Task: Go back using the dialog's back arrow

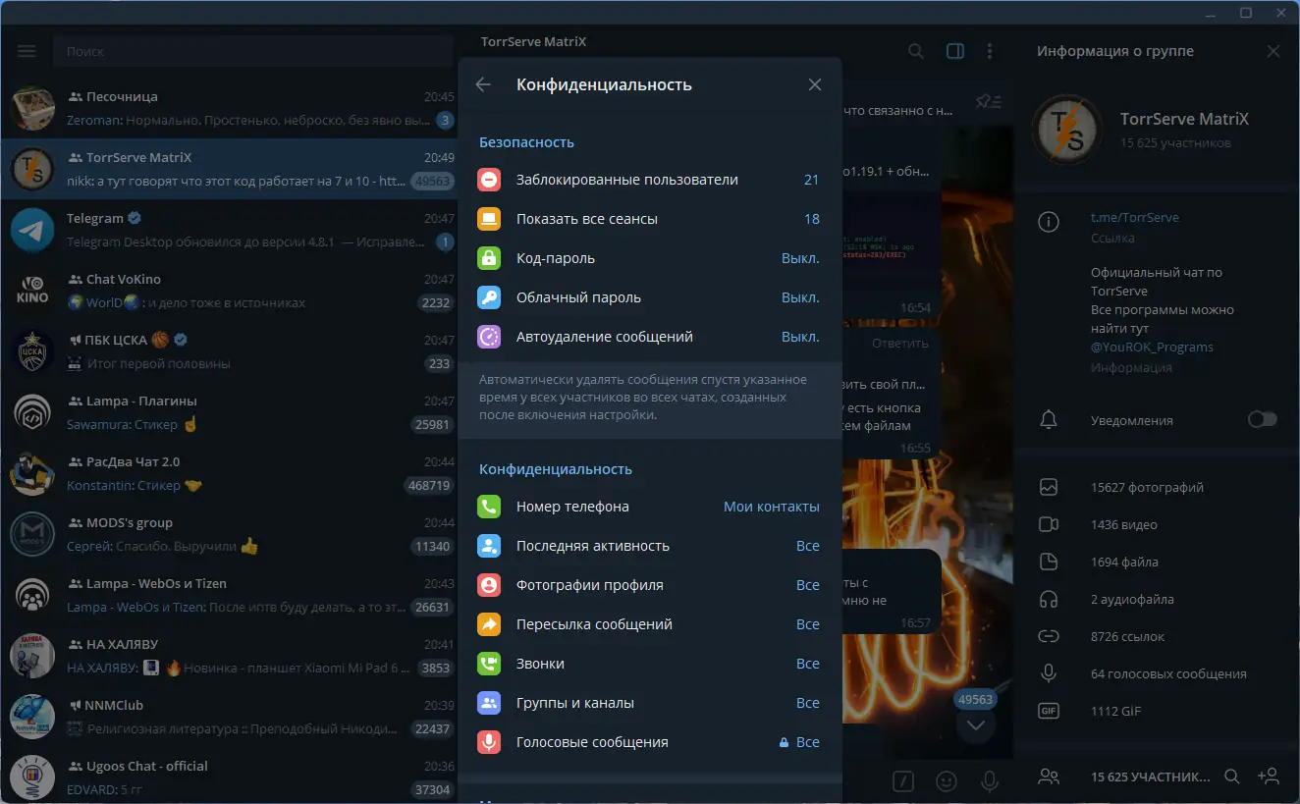Action: [x=483, y=84]
